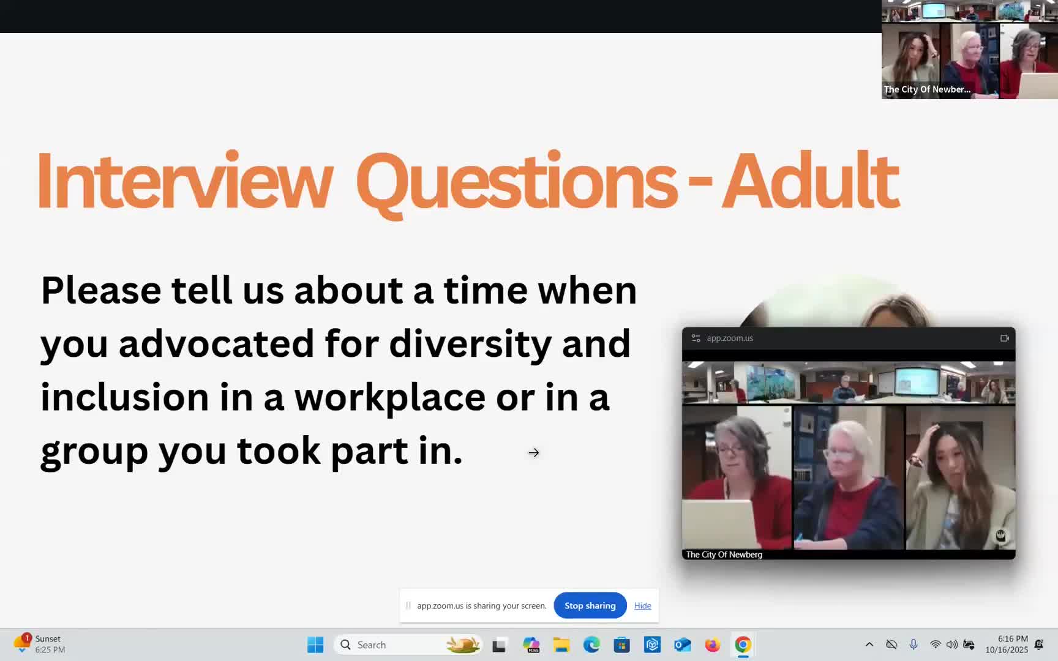Open Microsoft Store from the taskbar
Screen dimensions: 1058x661
pyautogui.click(x=621, y=644)
